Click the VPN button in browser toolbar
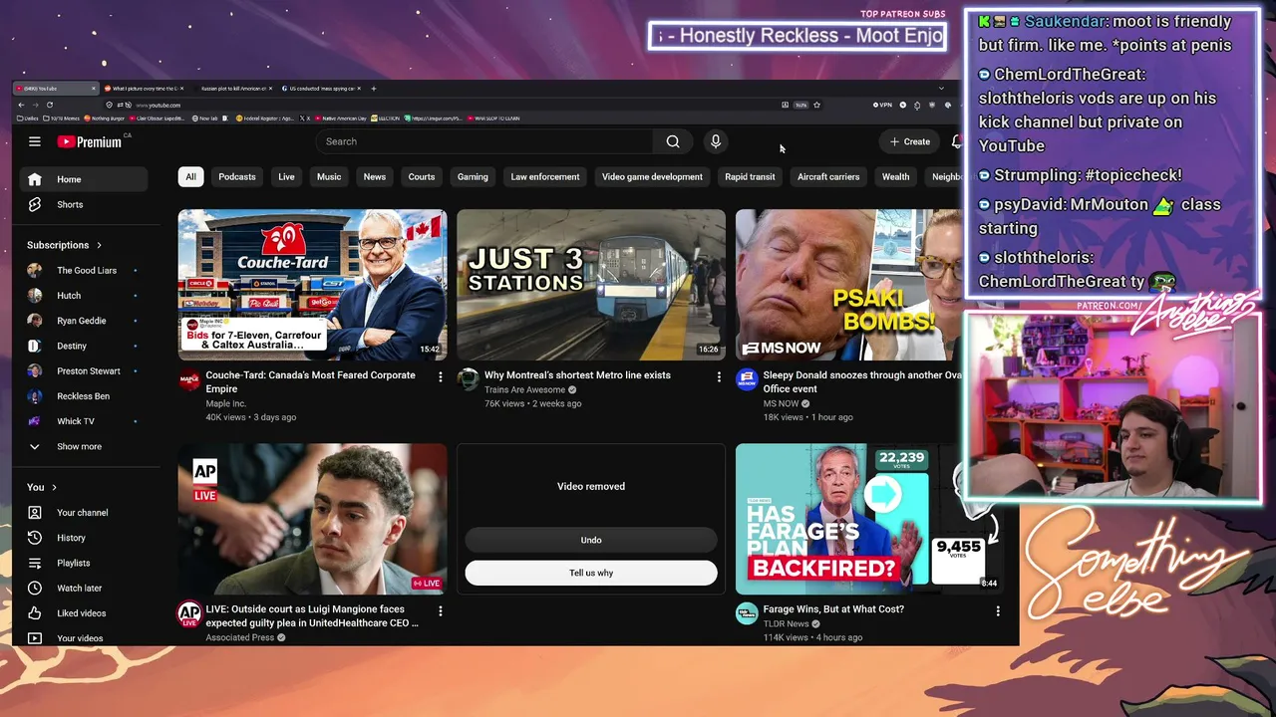Screen dimensions: 1276x717 click(x=882, y=105)
